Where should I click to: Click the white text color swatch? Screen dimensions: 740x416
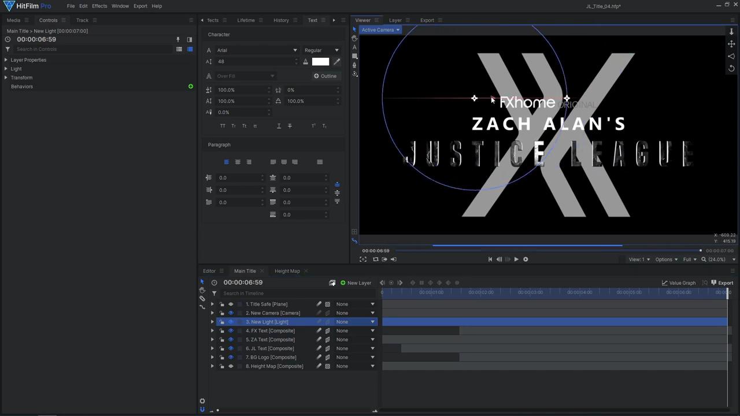tap(320, 62)
